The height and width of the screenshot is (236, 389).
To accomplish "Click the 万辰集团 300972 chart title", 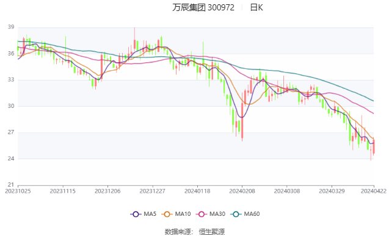I will pos(203,8).
